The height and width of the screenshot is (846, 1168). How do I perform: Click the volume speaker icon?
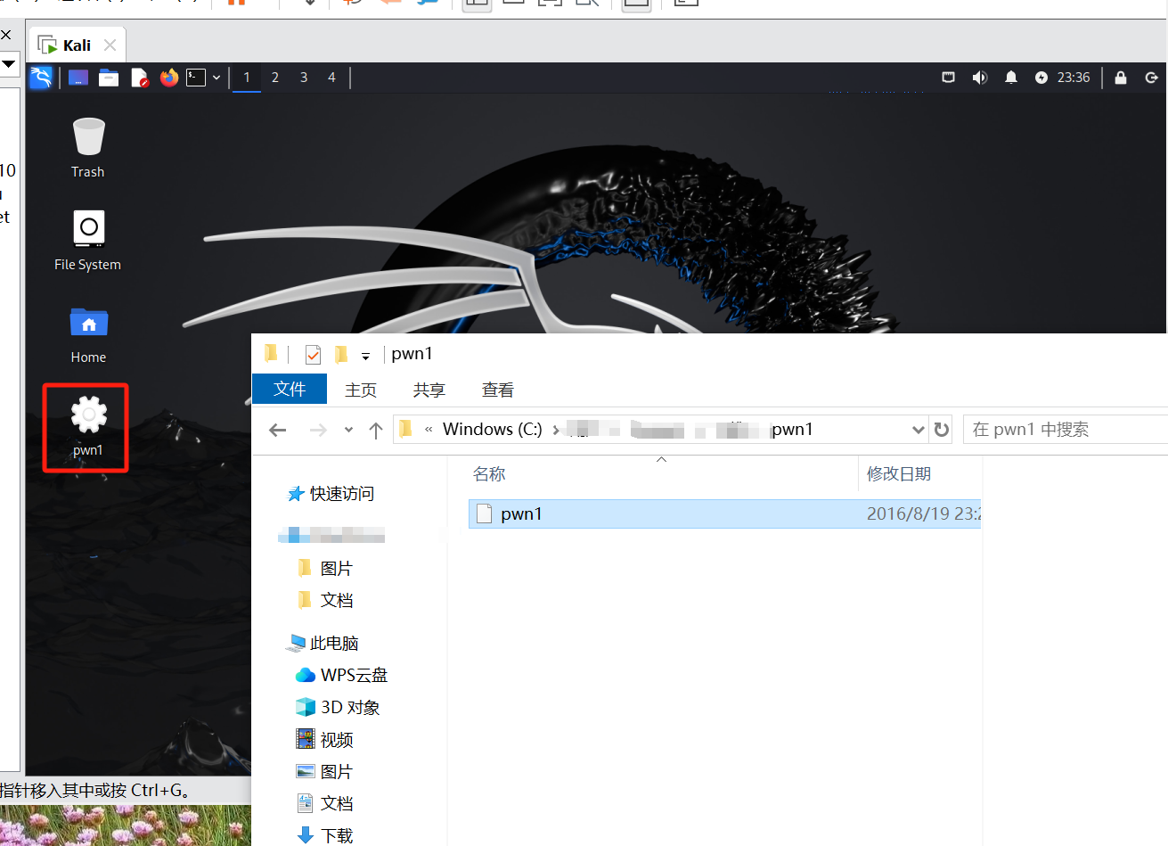[x=980, y=78]
